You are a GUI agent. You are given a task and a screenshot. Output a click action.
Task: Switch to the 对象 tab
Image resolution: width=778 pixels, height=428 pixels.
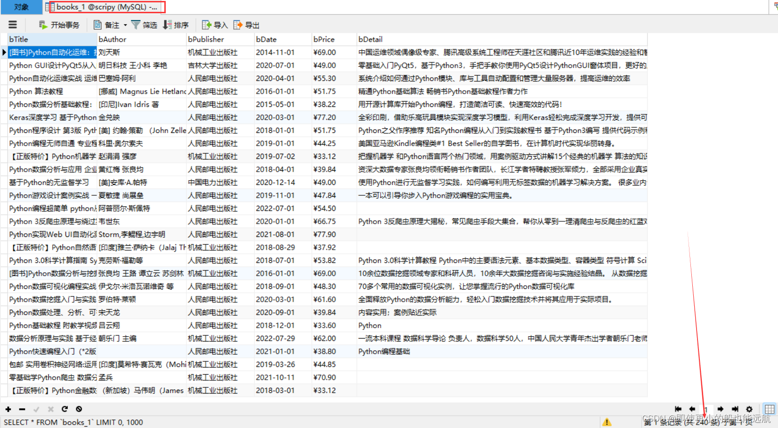click(21, 7)
